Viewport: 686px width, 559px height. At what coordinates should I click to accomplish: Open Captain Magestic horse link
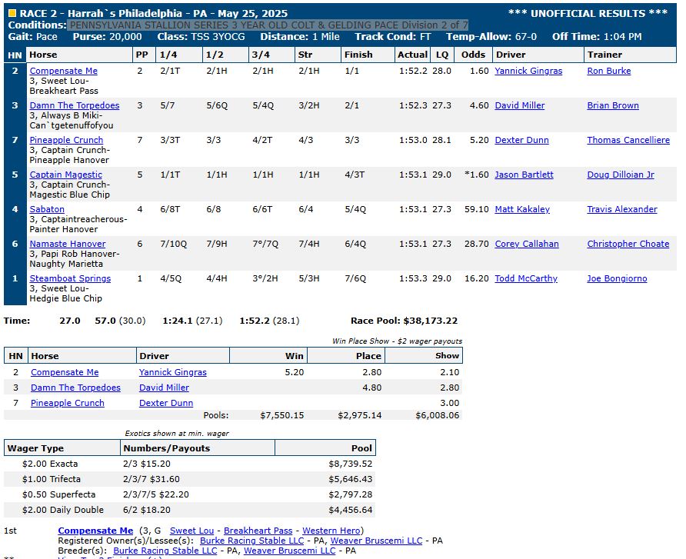(x=65, y=175)
